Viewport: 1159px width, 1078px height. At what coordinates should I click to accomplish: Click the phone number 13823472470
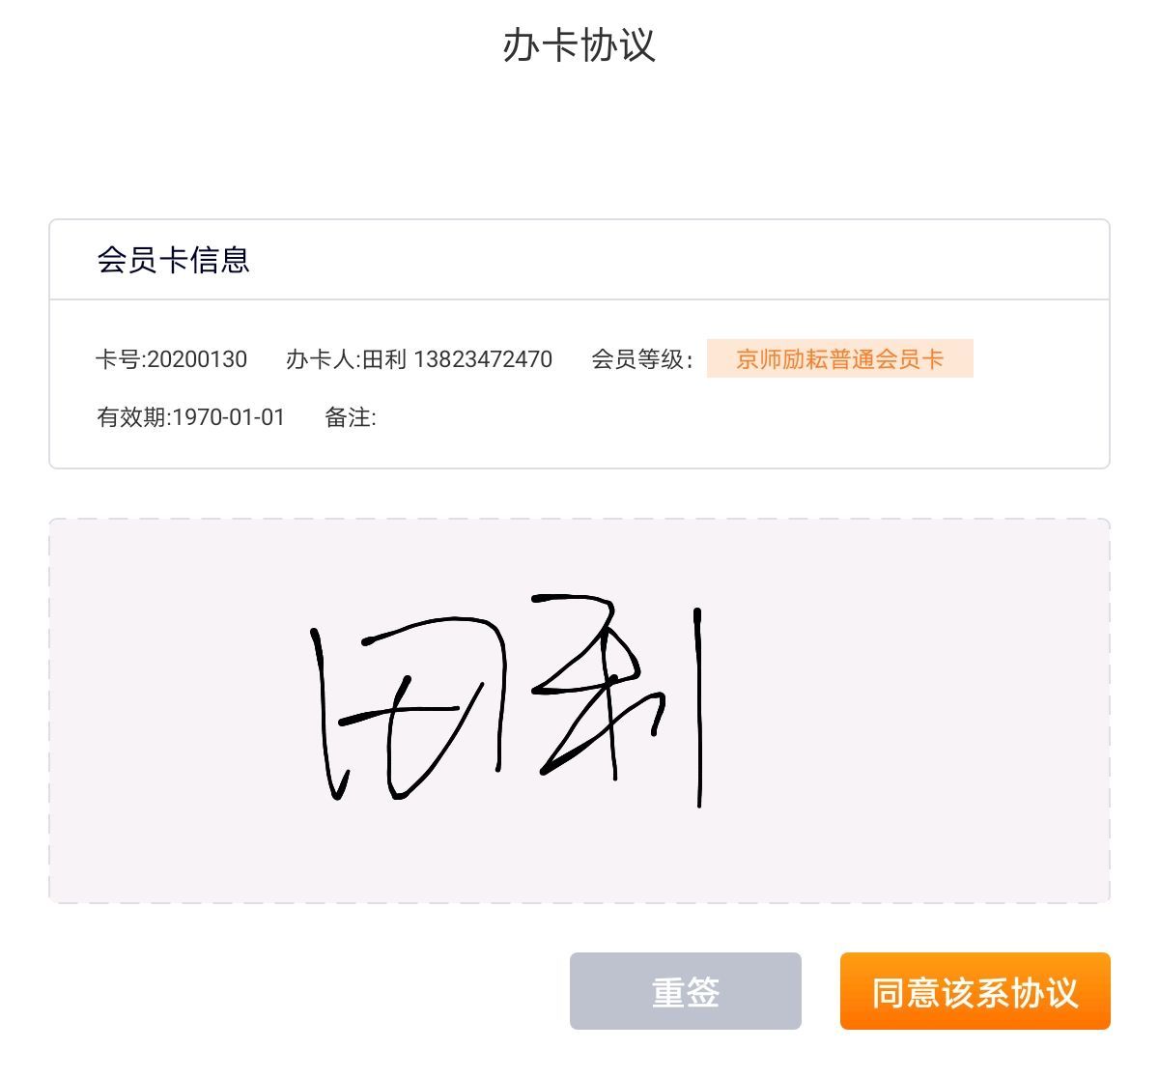pos(483,359)
